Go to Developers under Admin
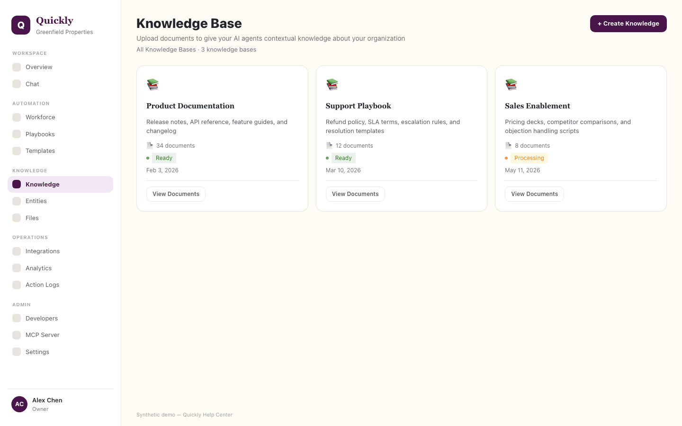The height and width of the screenshot is (426, 682). [60, 318]
